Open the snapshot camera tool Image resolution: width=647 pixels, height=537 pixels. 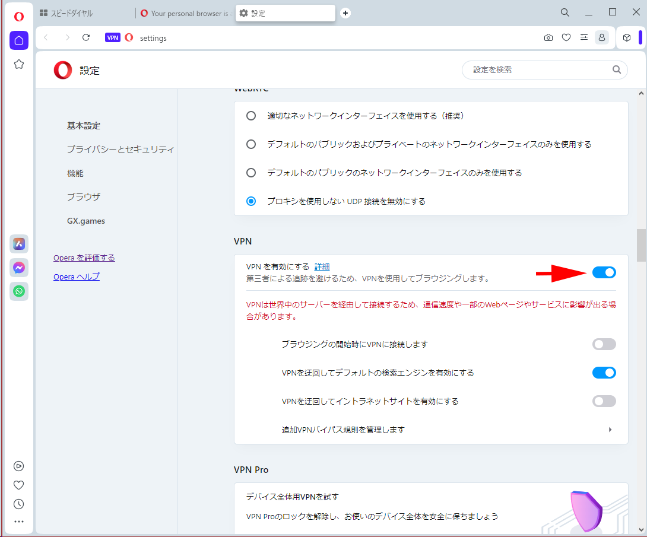point(548,37)
